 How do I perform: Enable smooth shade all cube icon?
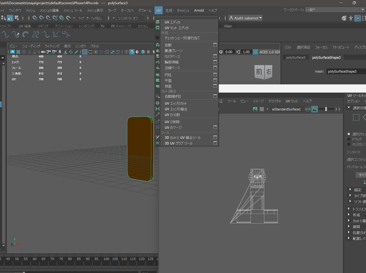[x=132, y=52]
